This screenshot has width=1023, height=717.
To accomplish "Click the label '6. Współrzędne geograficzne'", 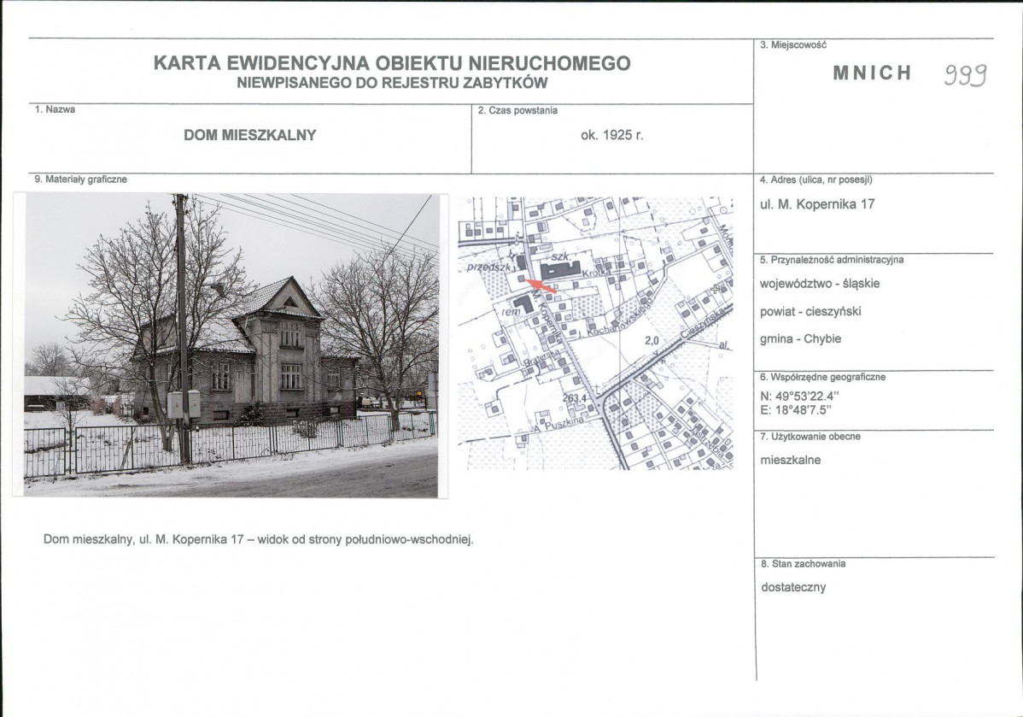I will (x=823, y=377).
